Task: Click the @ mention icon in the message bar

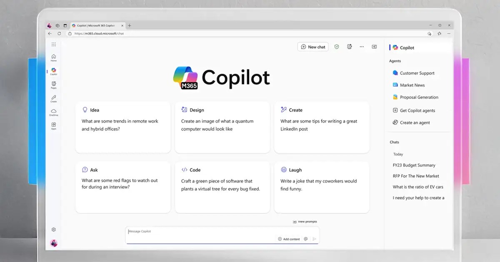Action: click(x=306, y=239)
